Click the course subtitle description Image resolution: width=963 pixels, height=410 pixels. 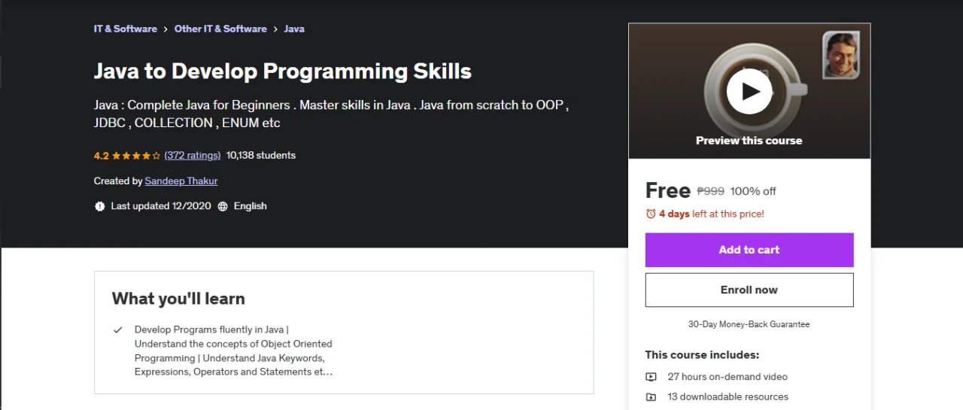[331, 114]
